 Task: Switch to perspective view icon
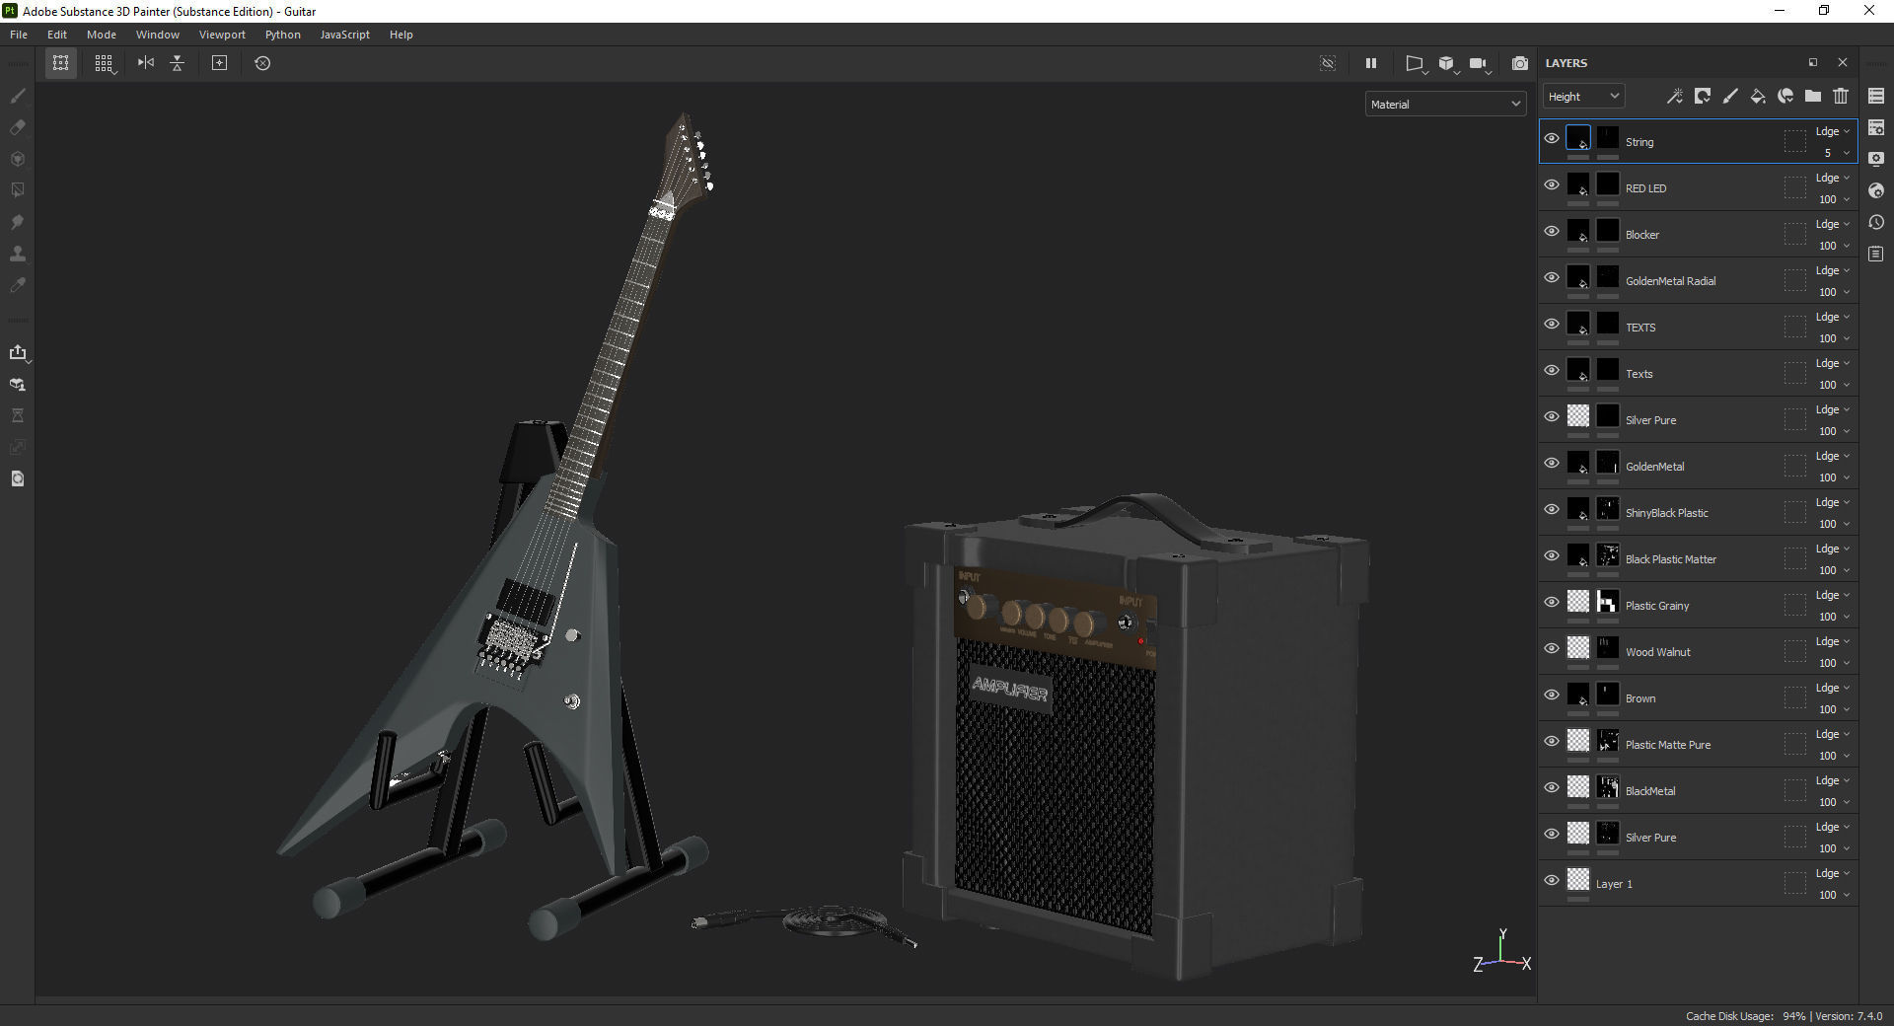click(x=1415, y=63)
